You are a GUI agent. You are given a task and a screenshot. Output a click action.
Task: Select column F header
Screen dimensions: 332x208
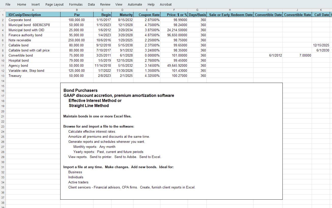click(174, 10)
